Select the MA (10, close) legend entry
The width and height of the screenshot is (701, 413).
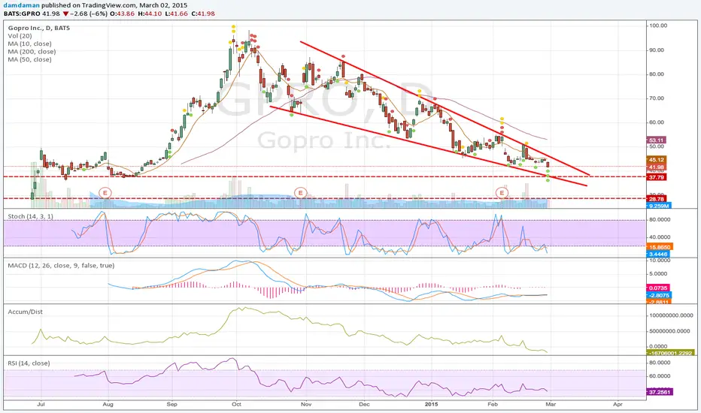click(29, 44)
